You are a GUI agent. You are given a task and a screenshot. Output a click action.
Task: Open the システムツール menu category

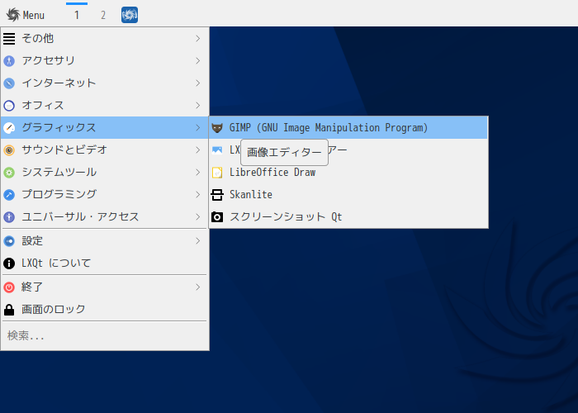105,172
